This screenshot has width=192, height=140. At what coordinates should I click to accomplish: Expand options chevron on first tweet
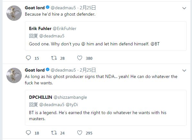coord(184,8)
